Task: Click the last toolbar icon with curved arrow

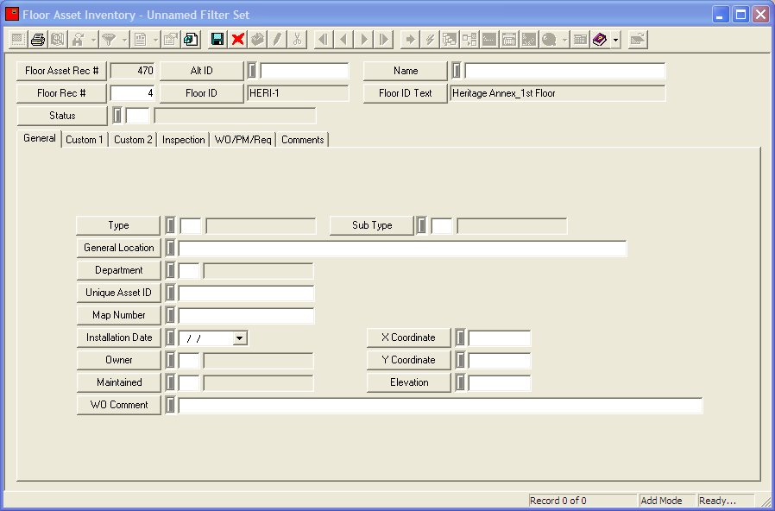Action: [638, 40]
